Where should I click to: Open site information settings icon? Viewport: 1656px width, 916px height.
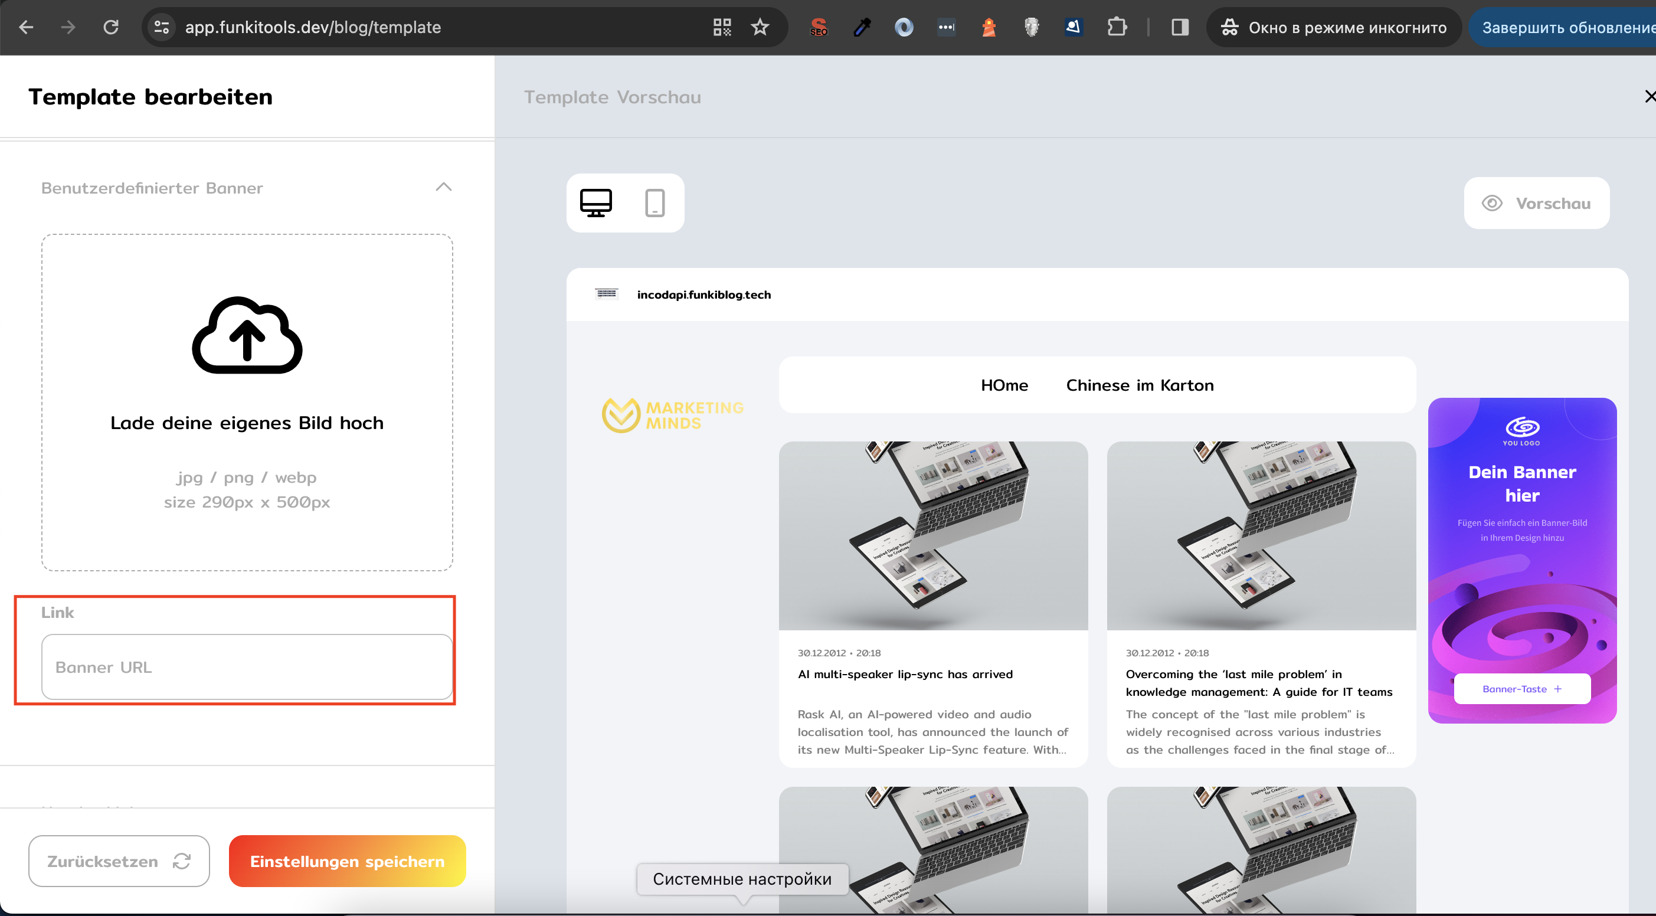(161, 27)
